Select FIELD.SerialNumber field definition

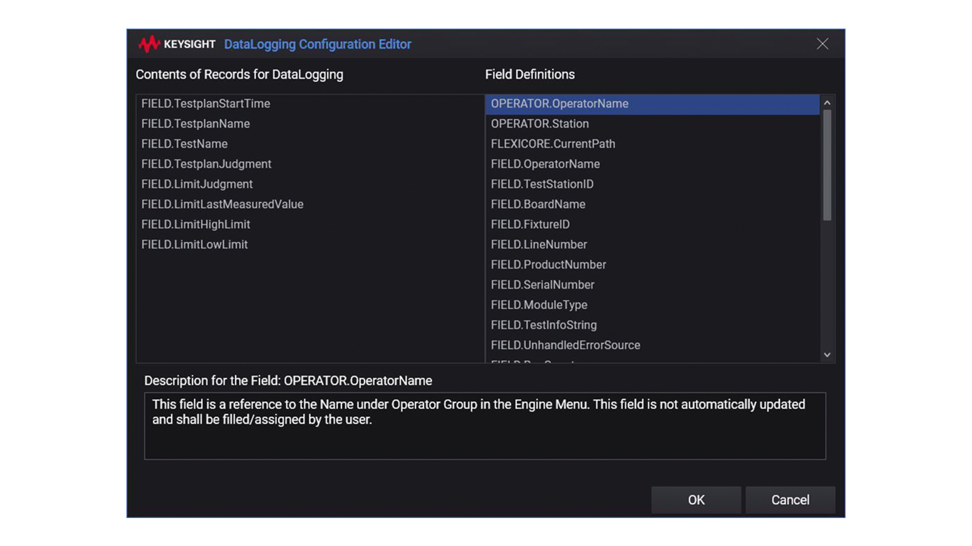pyautogui.click(x=542, y=285)
